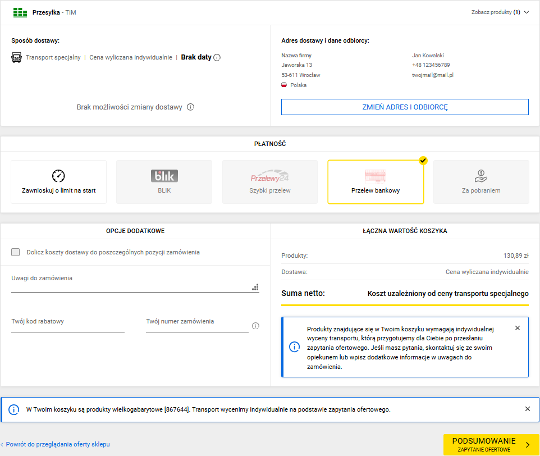
Task: Click the Twój kod rabatowy field
Action: click(67, 325)
